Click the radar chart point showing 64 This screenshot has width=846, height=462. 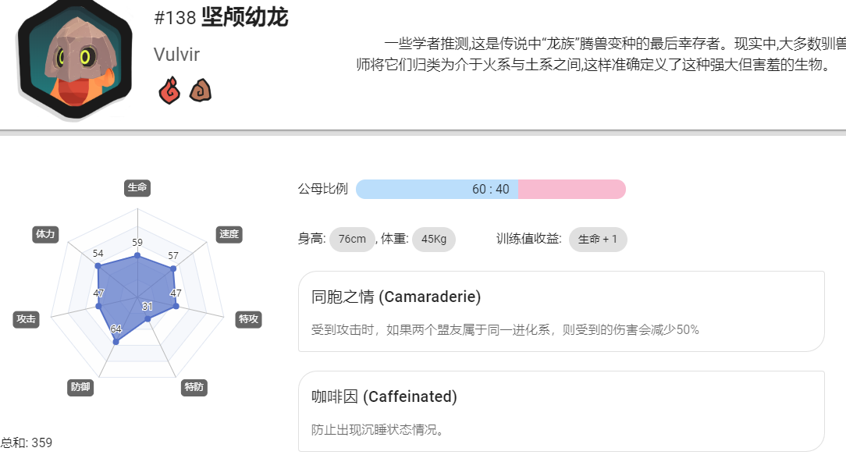click(116, 342)
